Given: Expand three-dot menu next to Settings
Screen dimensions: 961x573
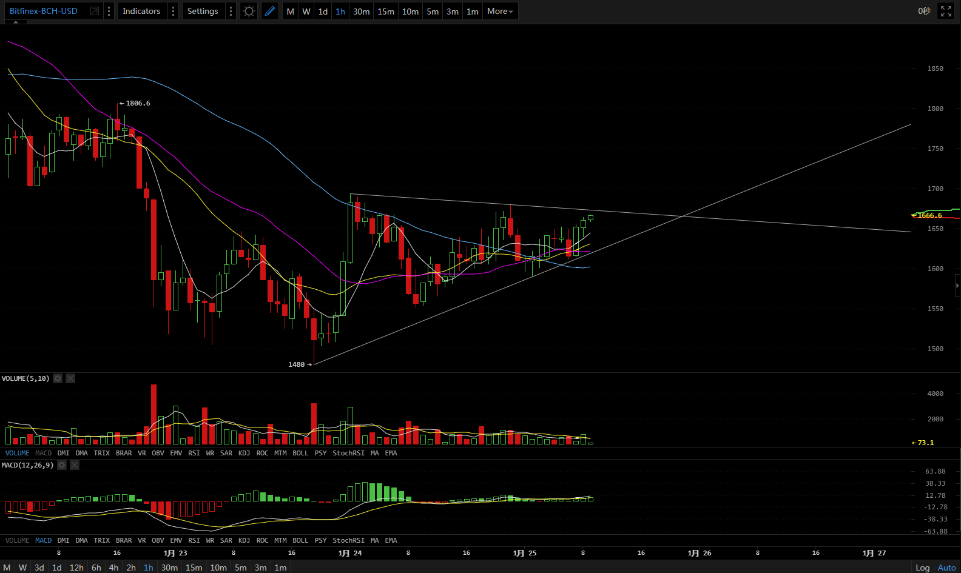Looking at the screenshot, I should 231,11.
